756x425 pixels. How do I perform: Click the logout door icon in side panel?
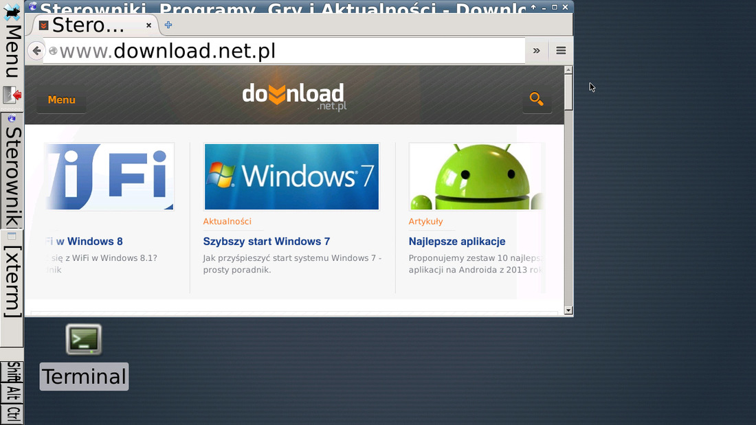[12, 95]
